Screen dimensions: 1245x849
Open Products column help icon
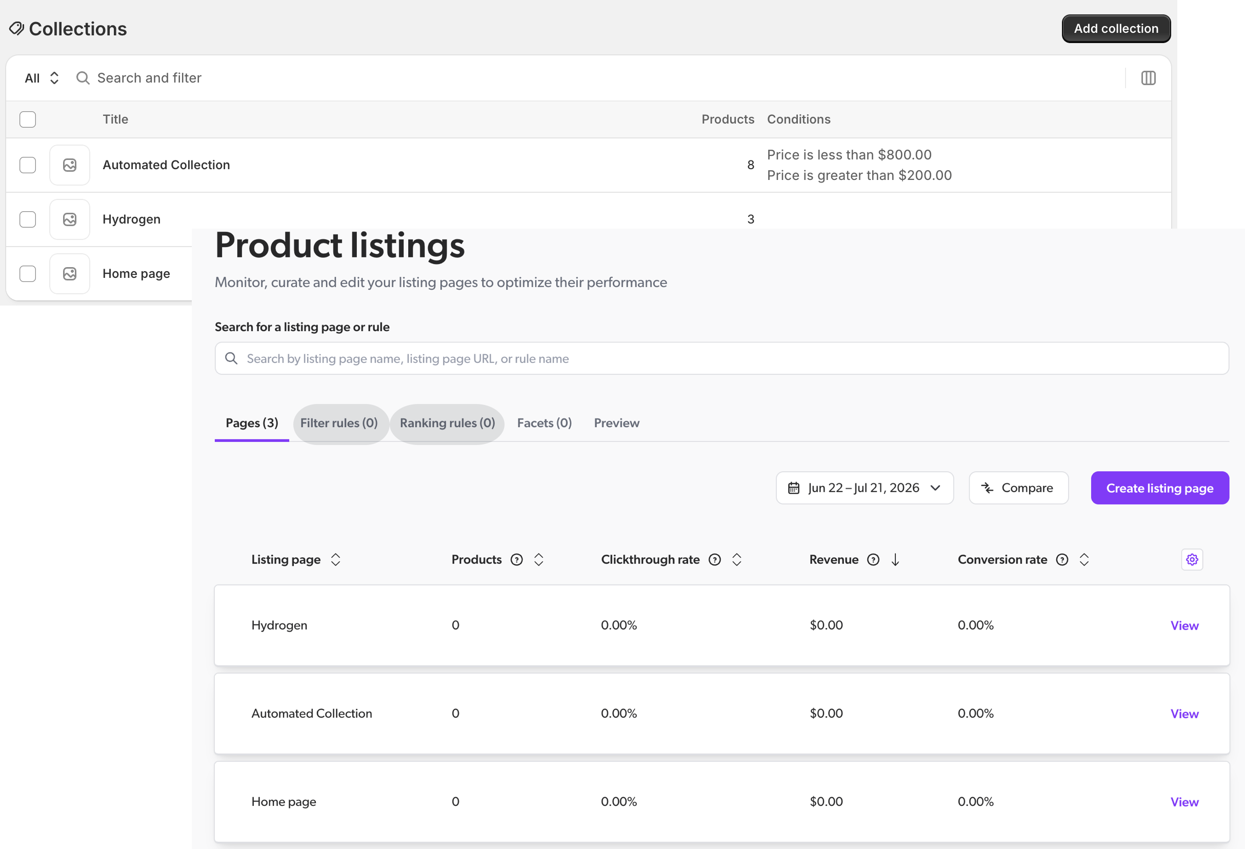(x=516, y=560)
